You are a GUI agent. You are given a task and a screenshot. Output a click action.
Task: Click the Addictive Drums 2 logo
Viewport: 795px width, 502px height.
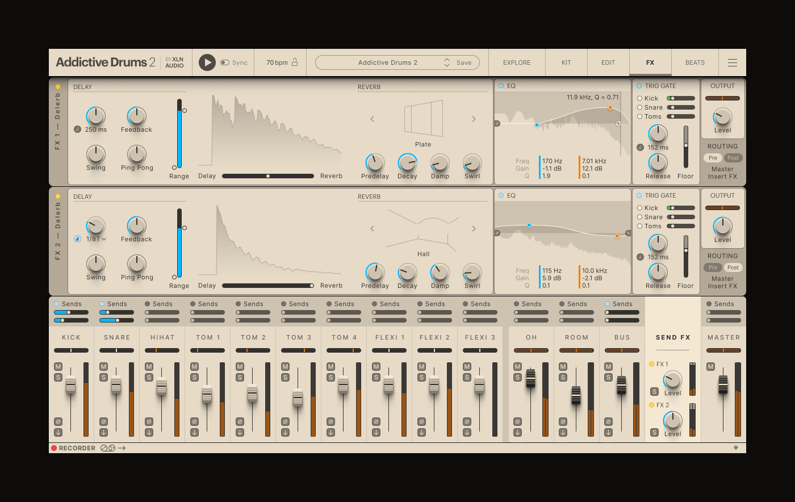click(x=106, y=62)
